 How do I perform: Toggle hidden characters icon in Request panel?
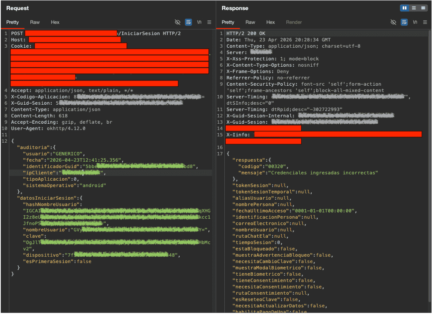pos(177,22)
